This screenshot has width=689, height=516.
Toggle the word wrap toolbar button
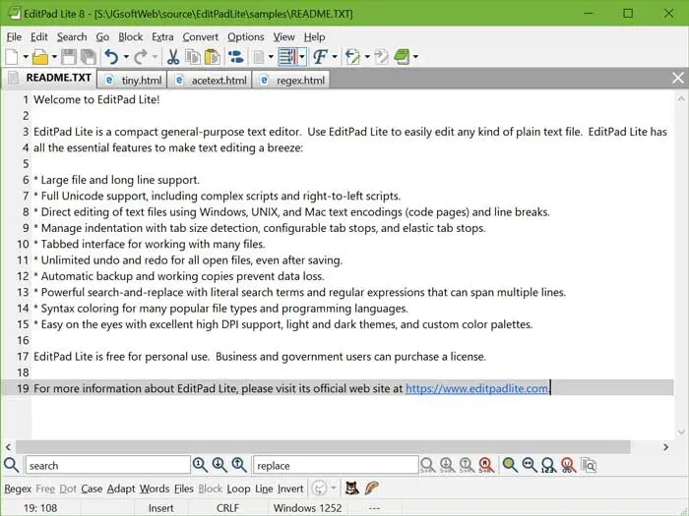[x=287, y=57]
